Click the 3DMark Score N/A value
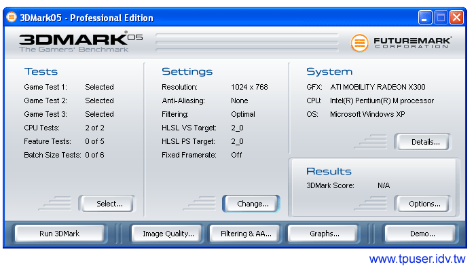The width and height of the screenshot is (476, 275). tap(384, 185)
